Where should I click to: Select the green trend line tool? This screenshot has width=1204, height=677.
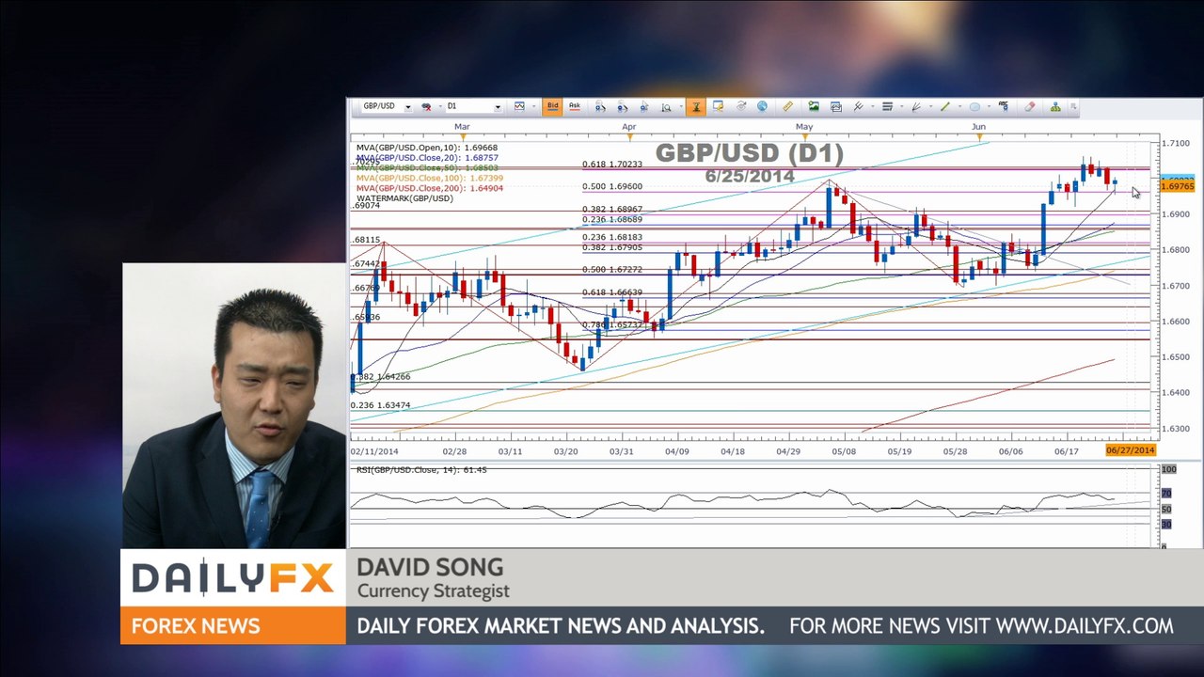pyautogui.click(x=945, y=106)
